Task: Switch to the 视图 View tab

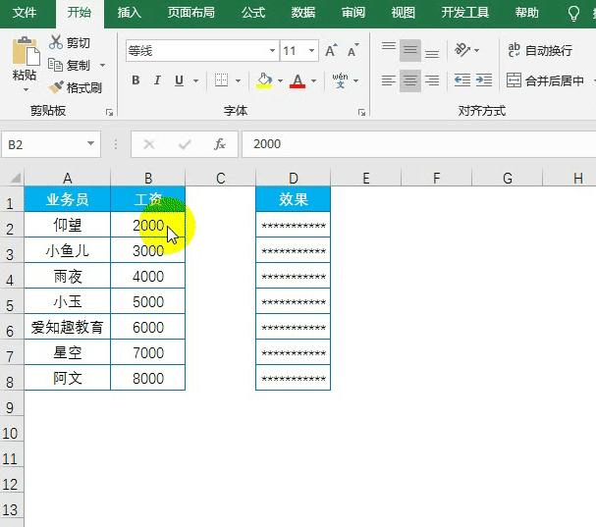Action: pyautogui.click(x=404, y=13)
